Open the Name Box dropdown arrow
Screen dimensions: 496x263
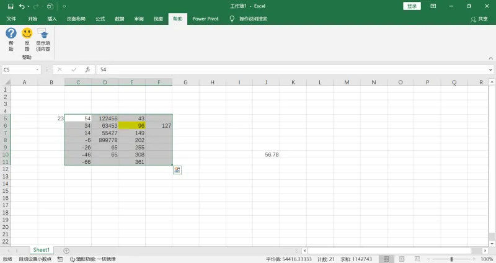(37, 69)
